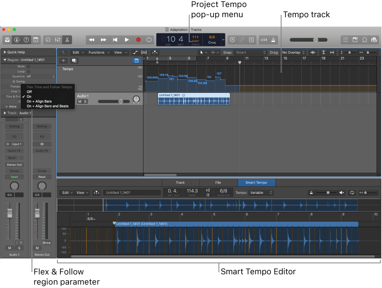382x288 pixels.
Task: Enable recording with the red Record button
Action: pyautogui.click(x=138, y=39)
